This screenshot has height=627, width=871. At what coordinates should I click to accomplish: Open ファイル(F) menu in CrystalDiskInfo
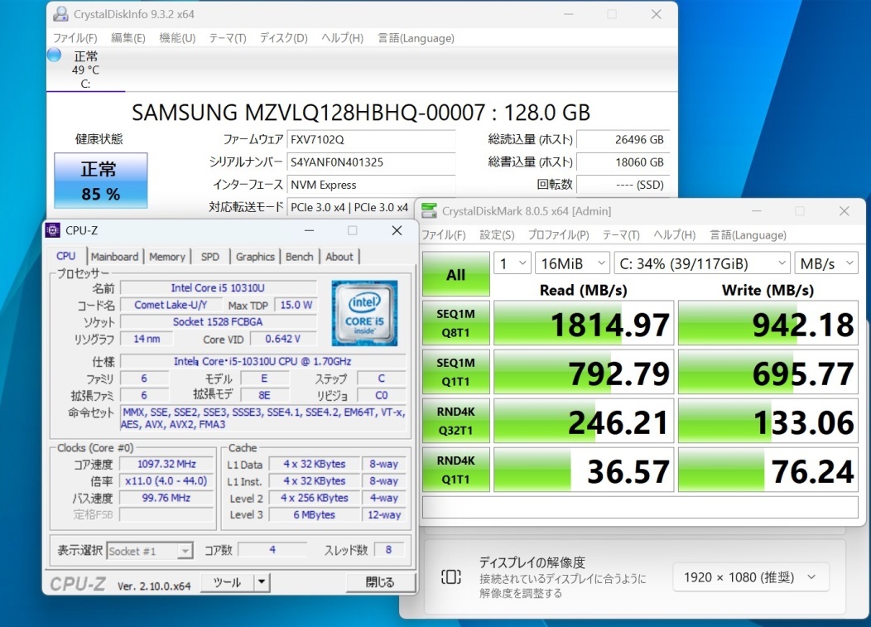click(75, 38)
